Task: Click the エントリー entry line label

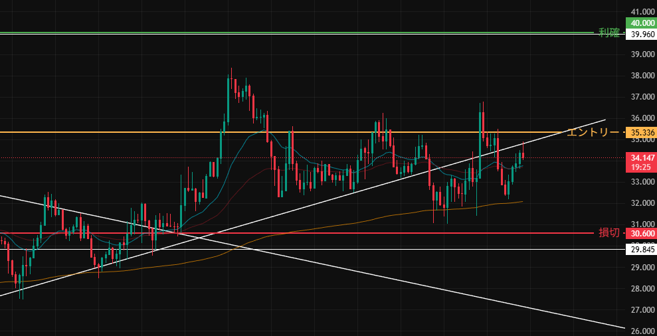Action: pyautogui.click(x=593, y=132)
